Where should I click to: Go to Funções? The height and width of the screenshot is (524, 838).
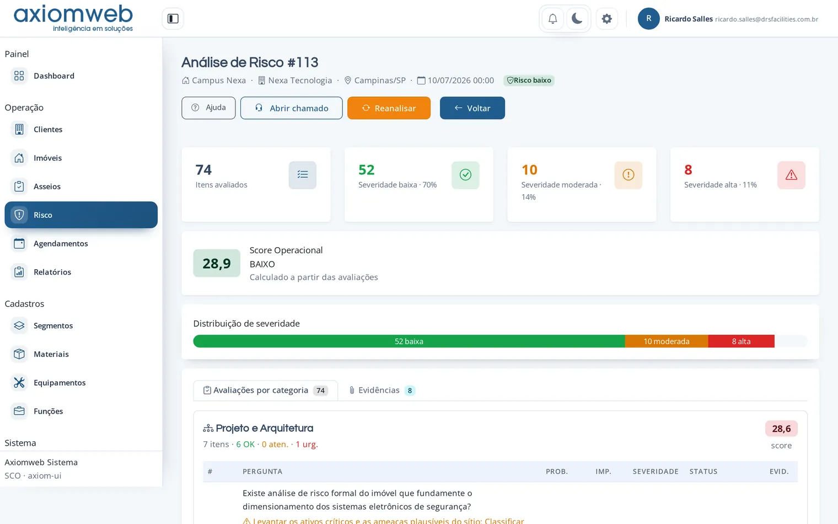pos(81,411)
